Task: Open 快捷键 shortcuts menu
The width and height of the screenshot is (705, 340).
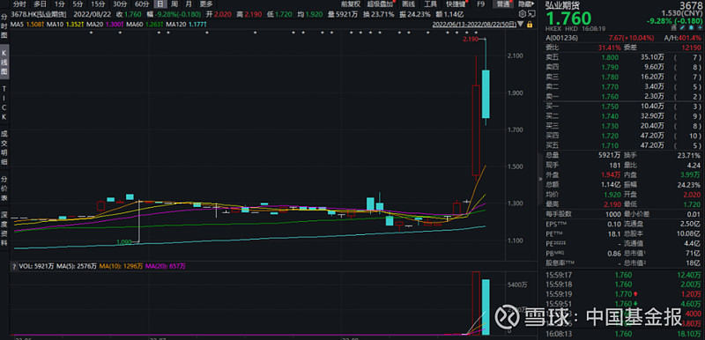Action: (455, 4)
